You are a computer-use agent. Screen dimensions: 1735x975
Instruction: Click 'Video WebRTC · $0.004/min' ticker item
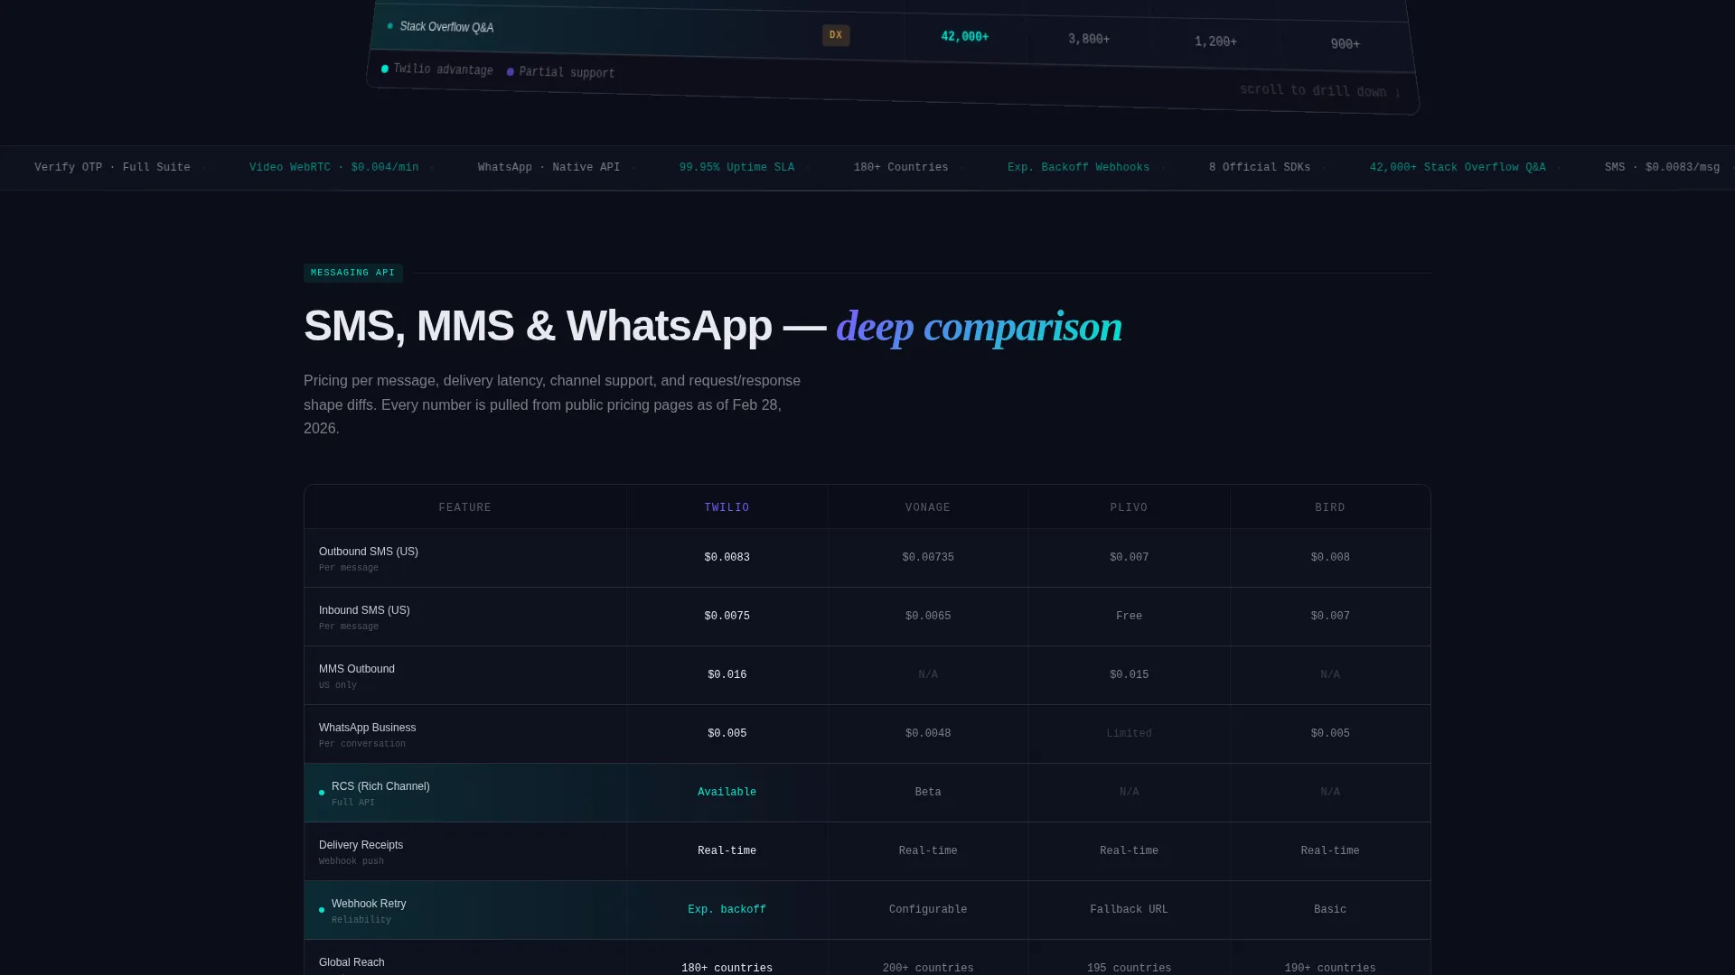click(334, 167)
